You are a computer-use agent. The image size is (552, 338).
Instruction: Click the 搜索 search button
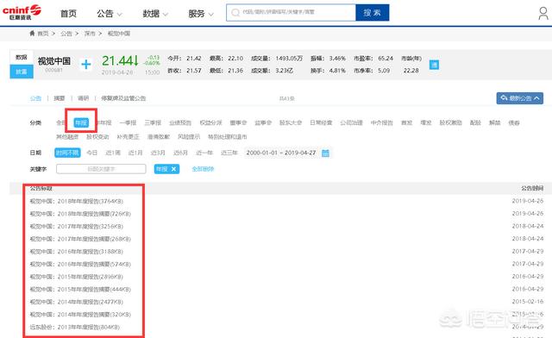coord(372,13)
